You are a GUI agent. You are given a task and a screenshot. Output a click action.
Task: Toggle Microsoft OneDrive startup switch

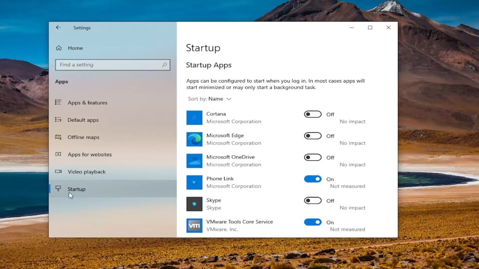tap(313, 157)
